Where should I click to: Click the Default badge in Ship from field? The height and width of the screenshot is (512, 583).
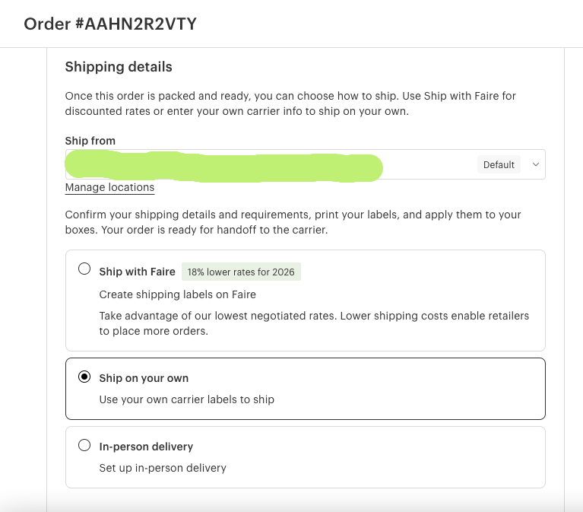tap(499, 164)
